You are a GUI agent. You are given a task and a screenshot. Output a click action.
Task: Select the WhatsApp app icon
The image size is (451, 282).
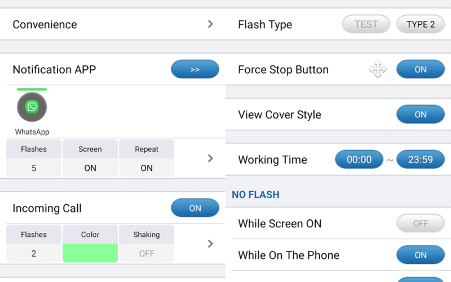click(32, 107)
